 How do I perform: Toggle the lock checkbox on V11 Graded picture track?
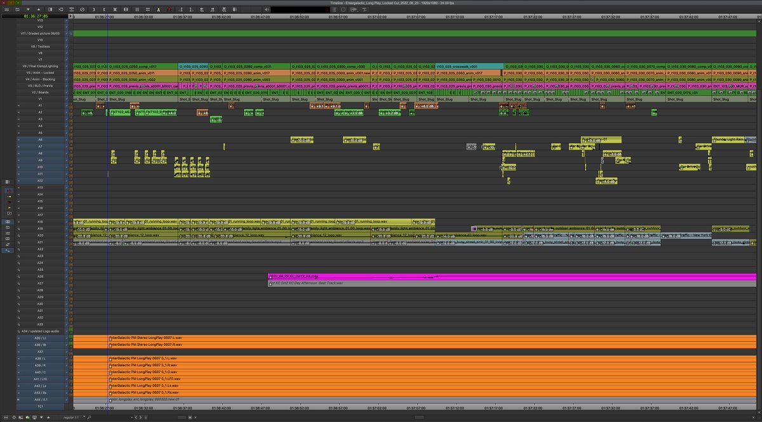pyautogui.click(x=66, y=33)
